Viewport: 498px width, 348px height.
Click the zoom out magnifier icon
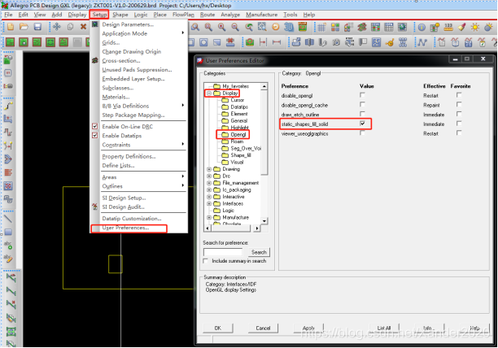pyautogui.click(x=235, y=28)
